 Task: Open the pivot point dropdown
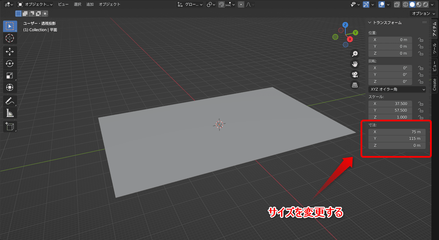[211, 4]
